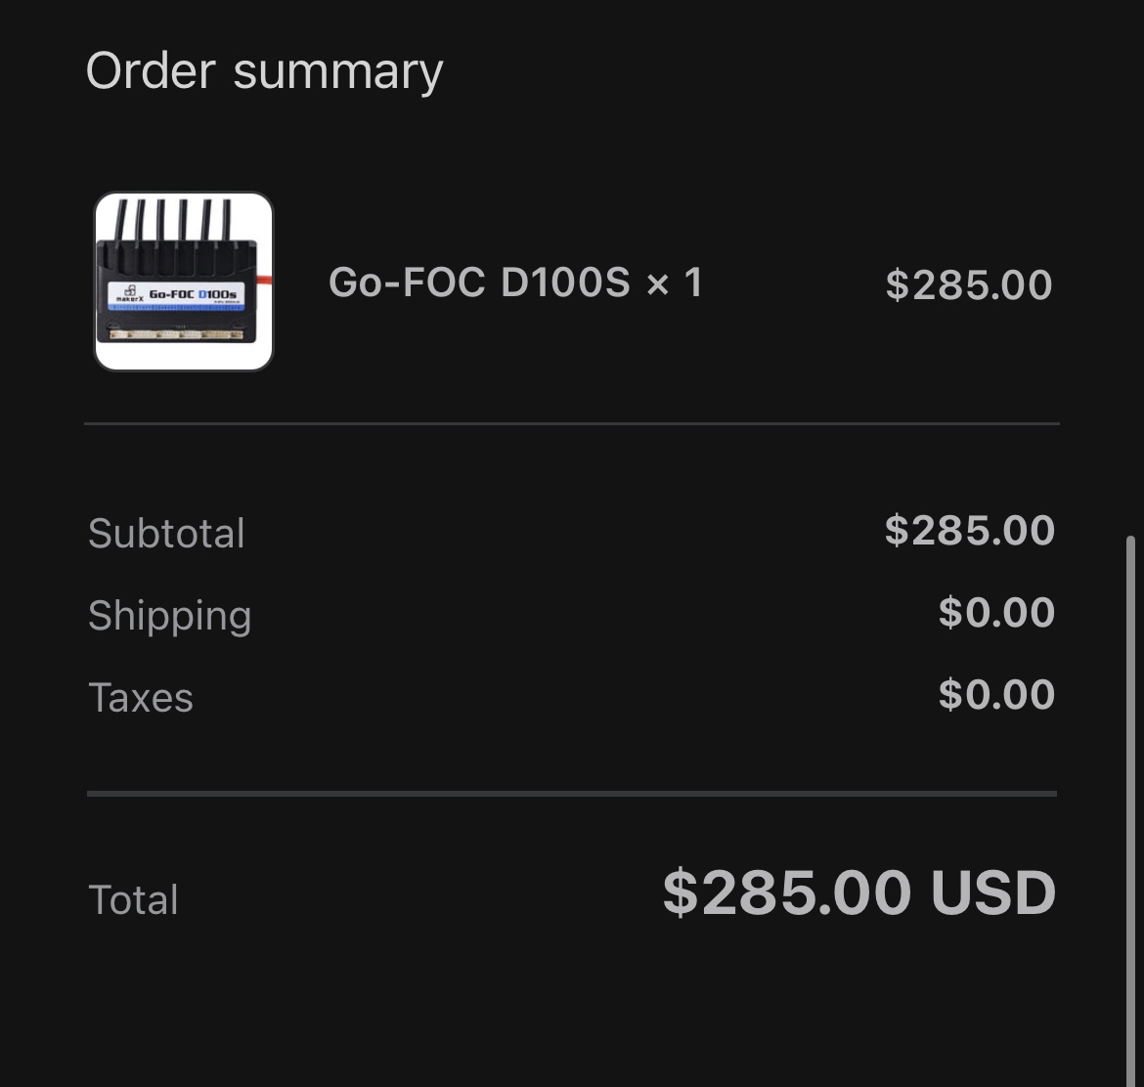This screenshot has width=1144, height=1087.
Task: Select the Shipping cost $0.00
Action: 995,612
